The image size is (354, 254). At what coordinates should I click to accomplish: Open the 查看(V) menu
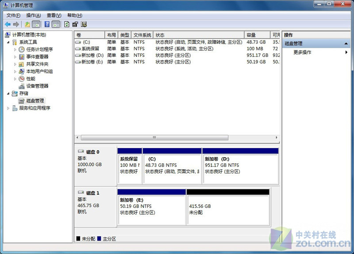coord(54,16)
